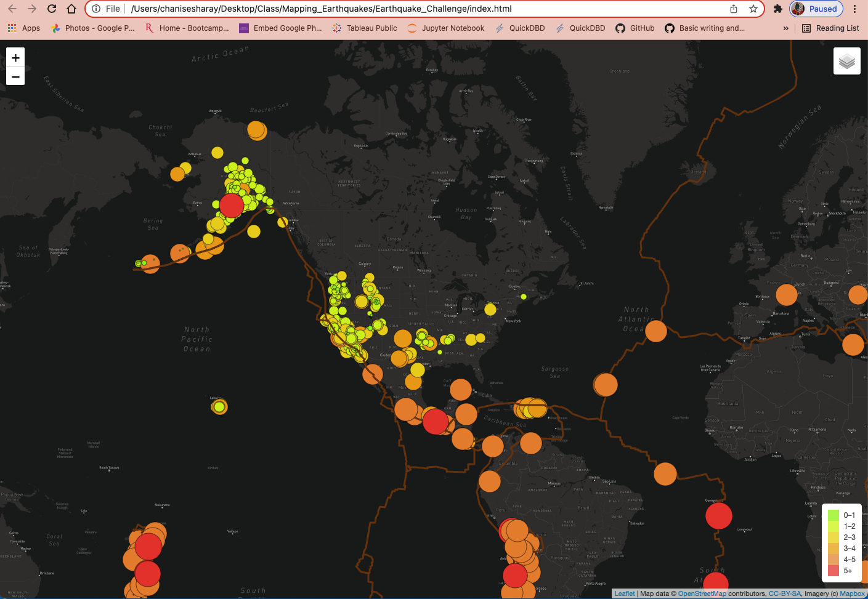Open the map layers control
The height and width of the screenshot is (599, 868).
point(847,61)
